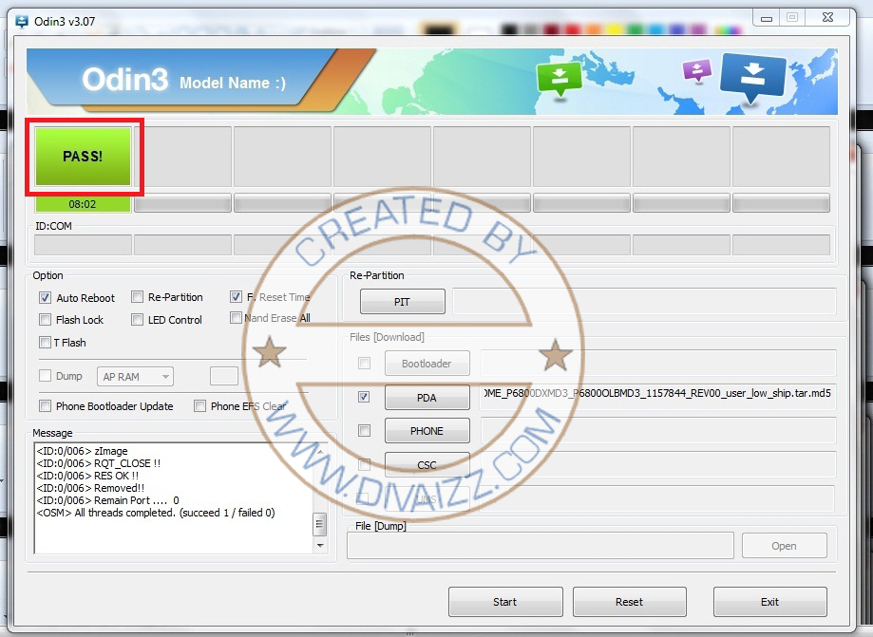Click the large blue download bubble icon
Image resolution: width=873 pixels, height=637 pixels.
[x=752, y=79]
